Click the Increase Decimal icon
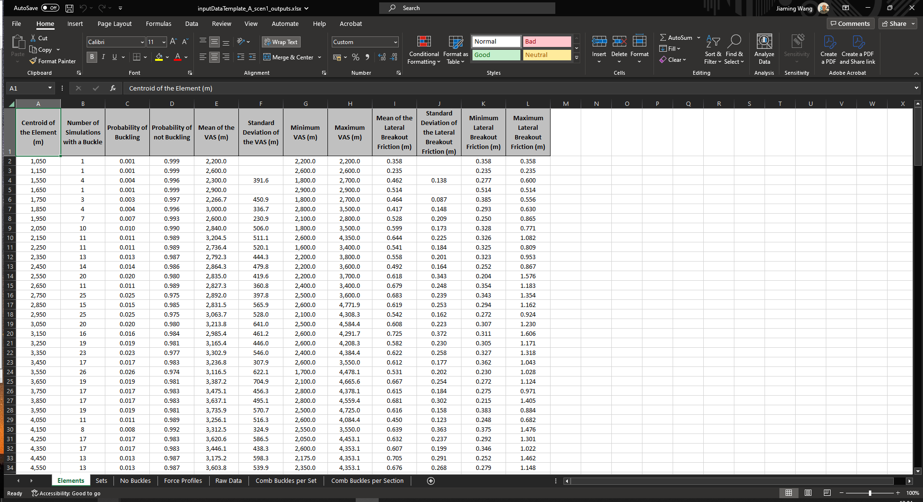 (382, 57)
